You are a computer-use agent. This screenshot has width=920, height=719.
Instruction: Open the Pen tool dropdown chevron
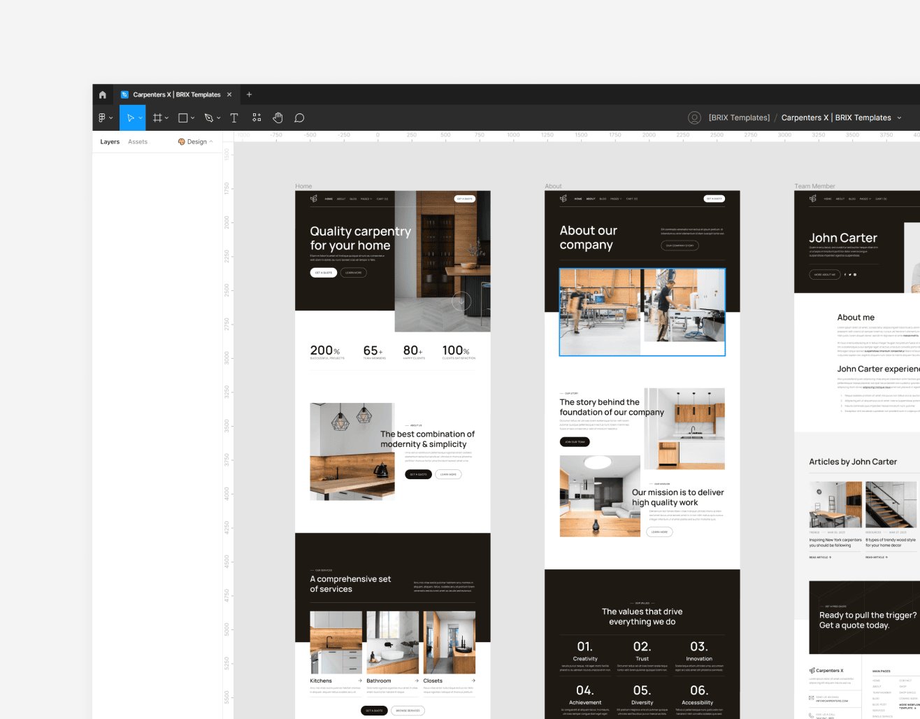pos(219,118)
